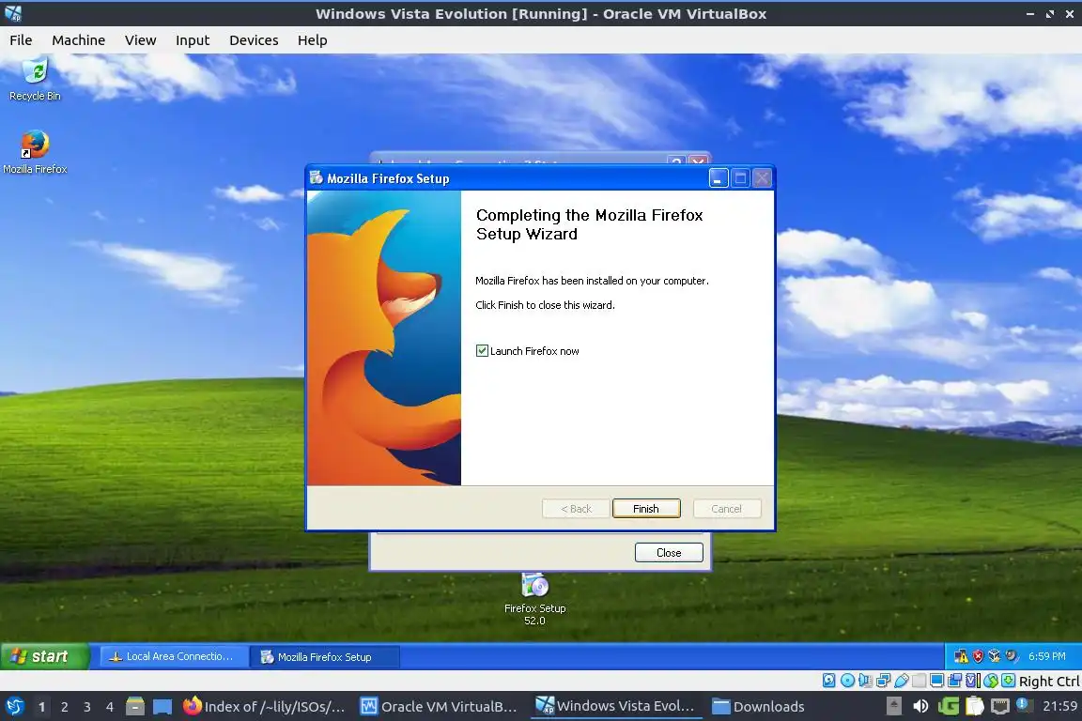Click Close in Local Area Connection dialog
This screenshot has height=721, width=1082.
(669, 553)
